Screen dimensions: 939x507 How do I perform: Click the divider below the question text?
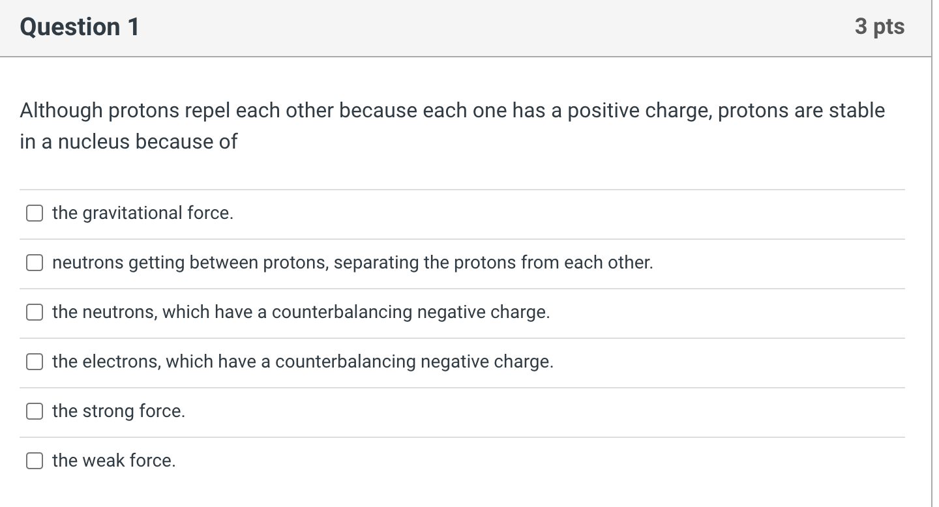[463, 188]
